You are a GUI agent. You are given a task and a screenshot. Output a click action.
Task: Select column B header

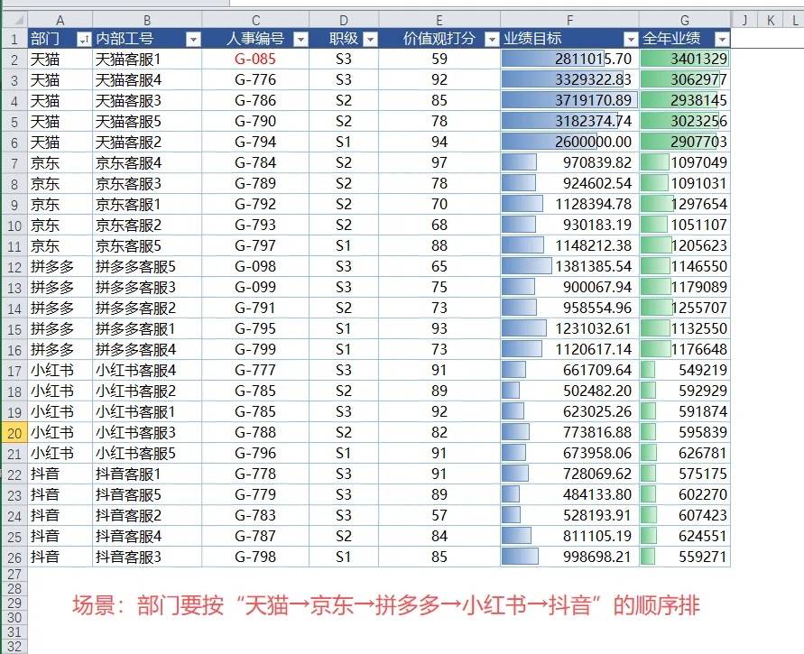click(x=147, y=20)
